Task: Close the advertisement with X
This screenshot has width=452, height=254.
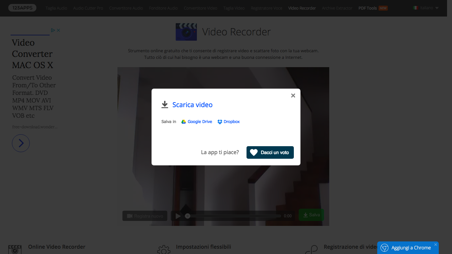Action: (59, 30)
